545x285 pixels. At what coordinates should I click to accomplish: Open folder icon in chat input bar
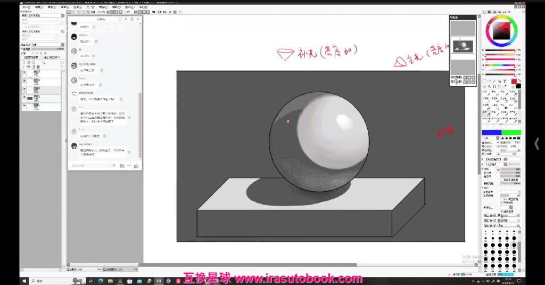click(122, 166)
